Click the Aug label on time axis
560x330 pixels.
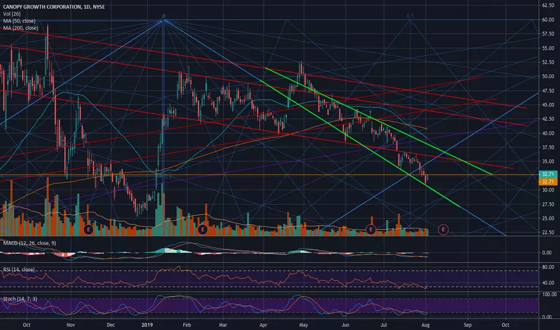pos(425,325)
